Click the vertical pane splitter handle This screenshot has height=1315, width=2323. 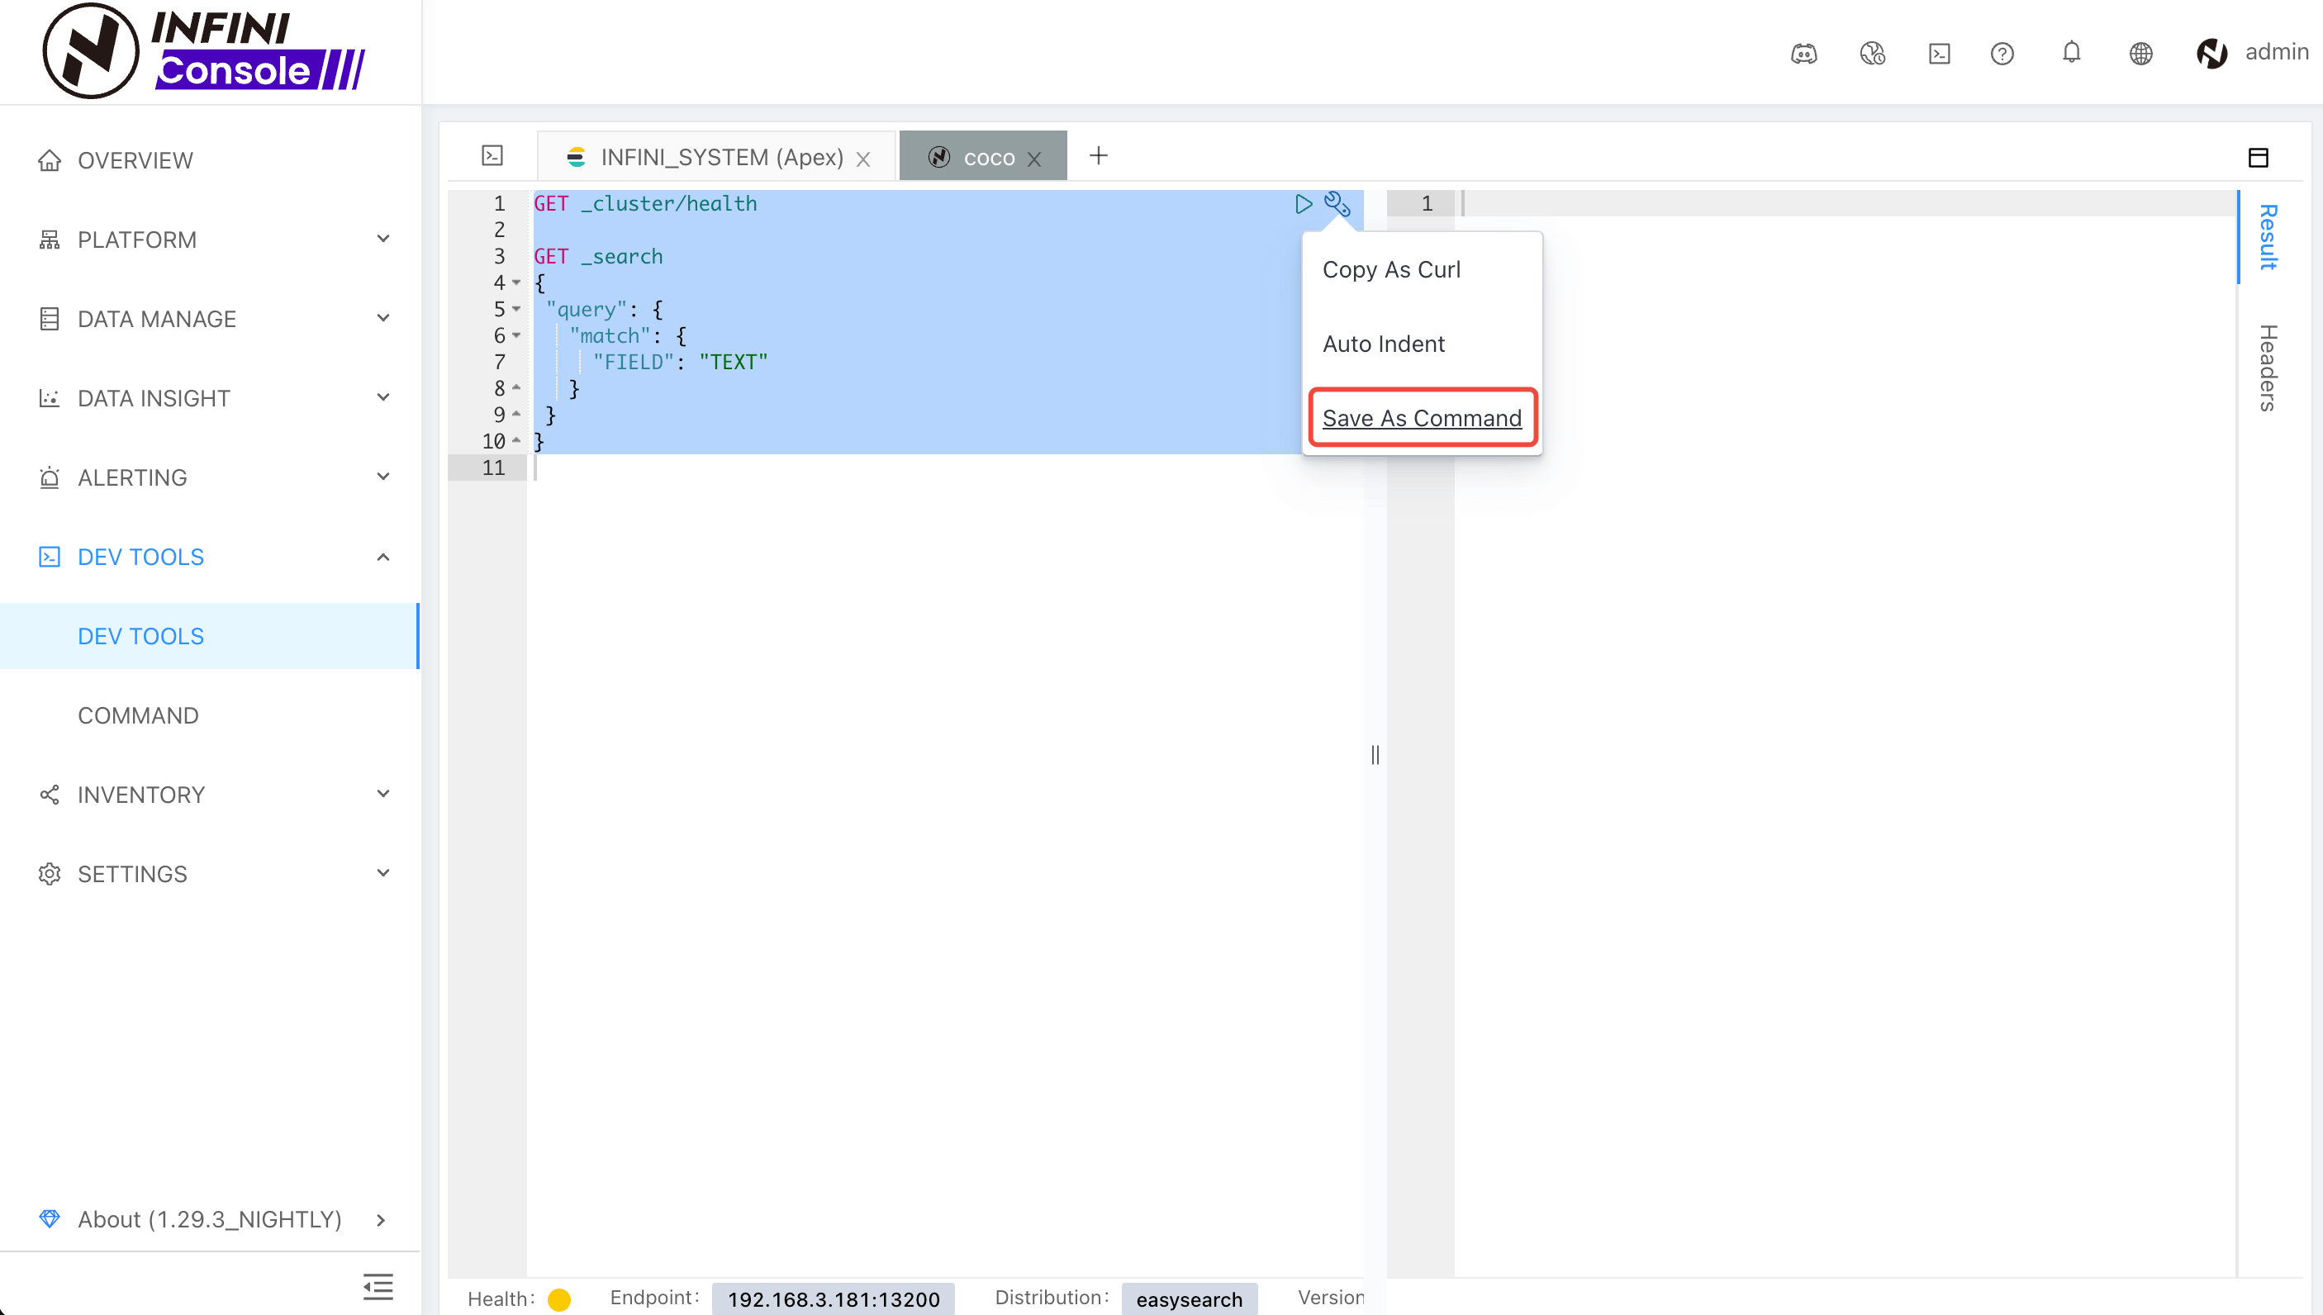coord(1375,754)
